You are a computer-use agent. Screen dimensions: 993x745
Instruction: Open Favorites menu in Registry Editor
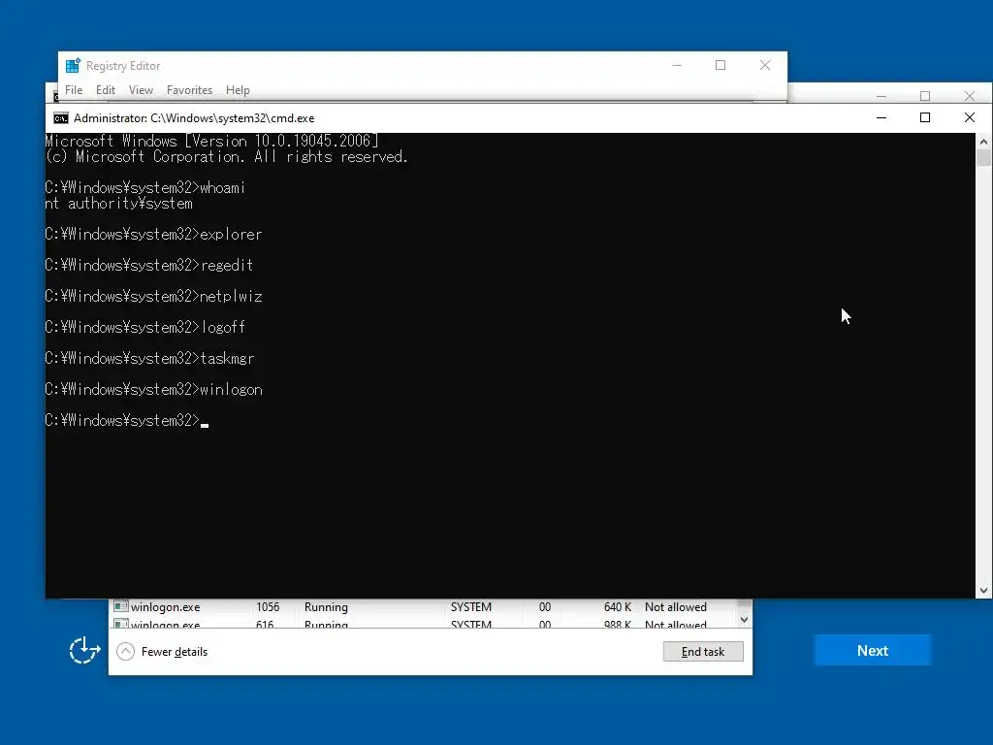(x=189, y=90)
